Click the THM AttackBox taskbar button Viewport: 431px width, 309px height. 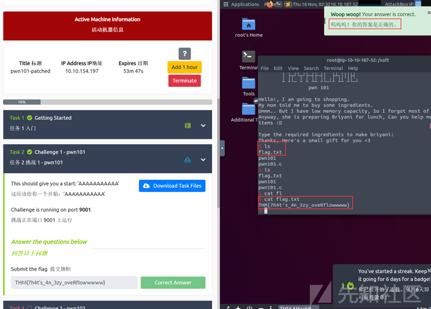[298, 308]
